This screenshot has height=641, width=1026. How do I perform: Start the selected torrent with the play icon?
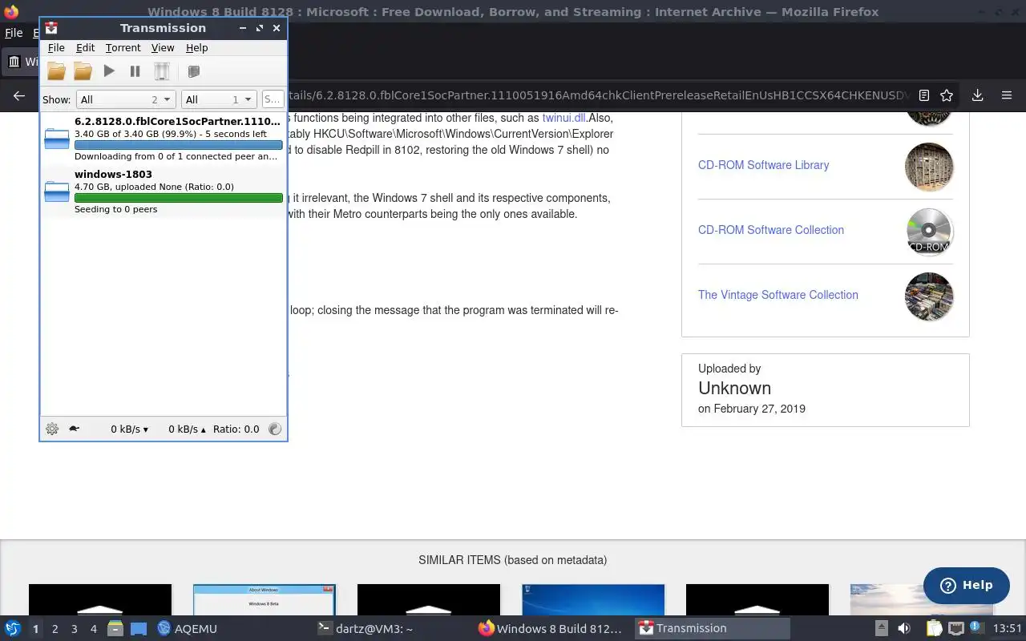click(x=109, y=71)
